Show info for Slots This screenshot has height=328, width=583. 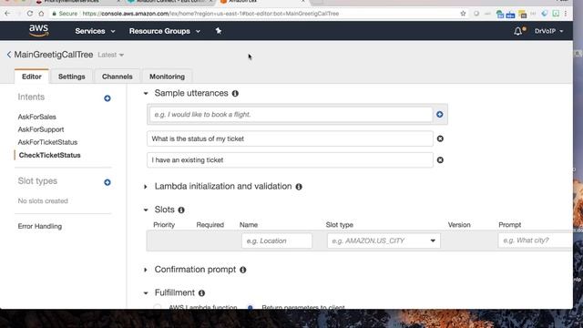click(x=181, y=210)
